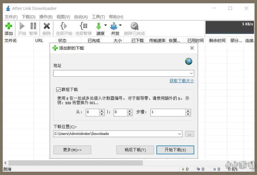Image resolution: width=257 pixels, height=175 pixels.
Task: Click the 暂停 pause toolbar icon
Action: (33, 26)
